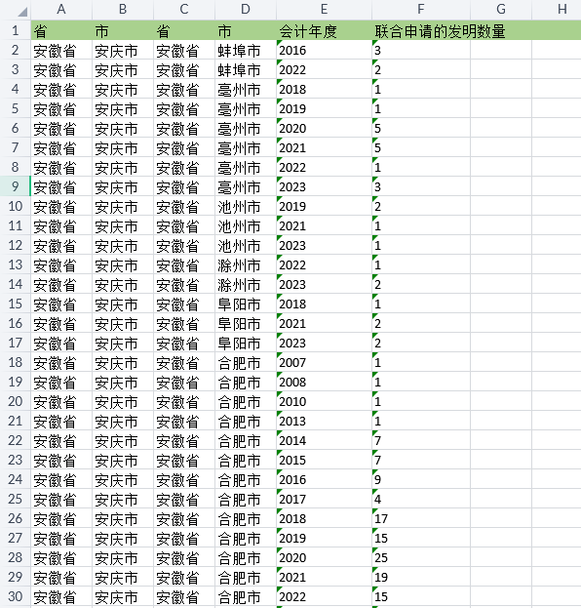Select year cell 2007
The height and width of the screenshot is (608, 581).
coord(325,362)
